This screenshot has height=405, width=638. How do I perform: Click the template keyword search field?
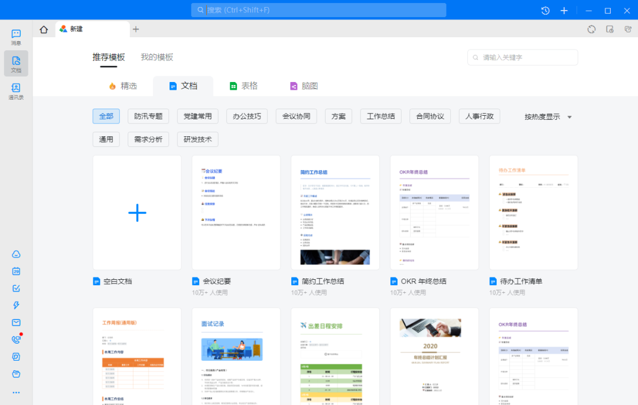pyautogui.click(x=522, y=57)
